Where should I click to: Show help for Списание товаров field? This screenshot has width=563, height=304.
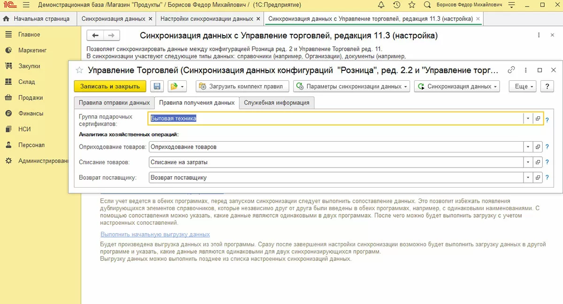pyautogui.click(x=547, y=163)
